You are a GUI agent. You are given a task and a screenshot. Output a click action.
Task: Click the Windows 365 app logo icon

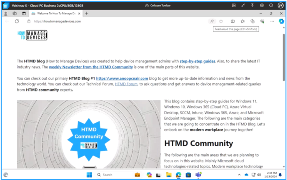pos(6,6)
